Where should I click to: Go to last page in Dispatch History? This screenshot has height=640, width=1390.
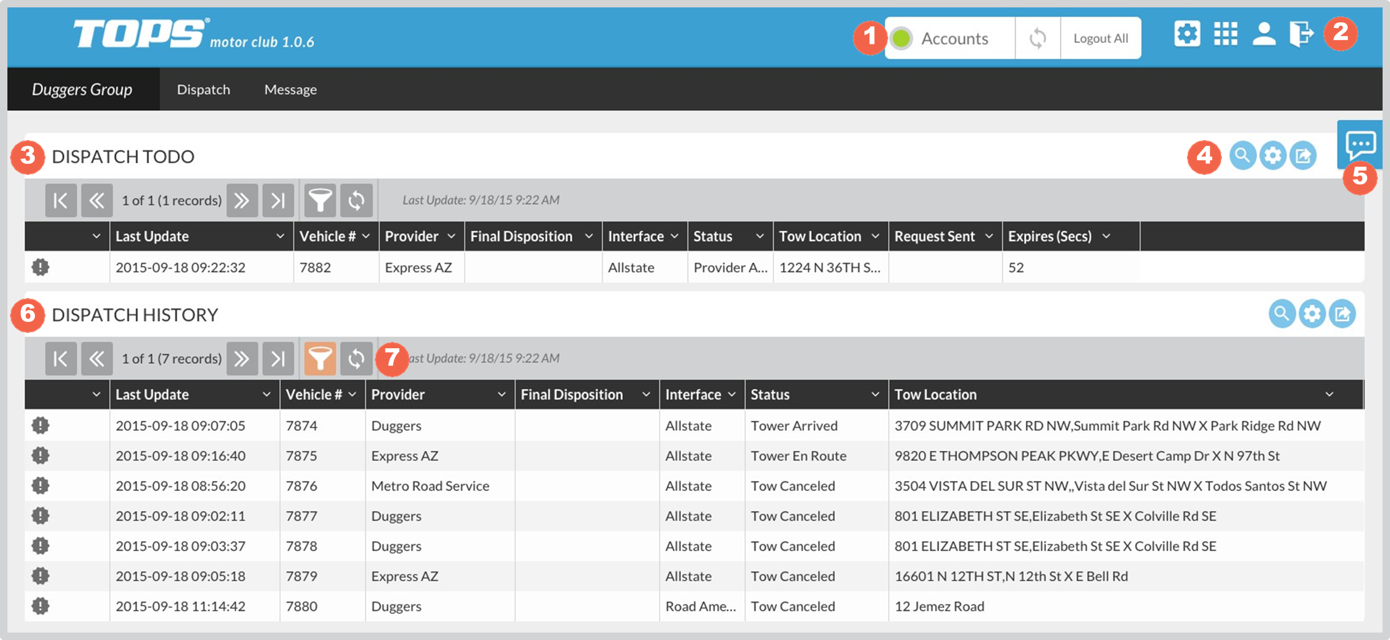(x=278, y=358)
